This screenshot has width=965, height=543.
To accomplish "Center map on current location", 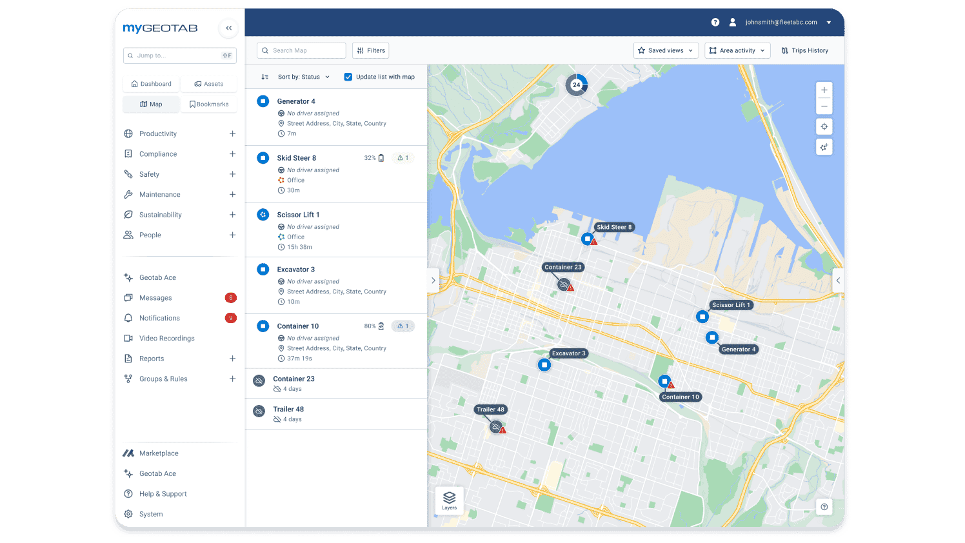I will [824, 126].
